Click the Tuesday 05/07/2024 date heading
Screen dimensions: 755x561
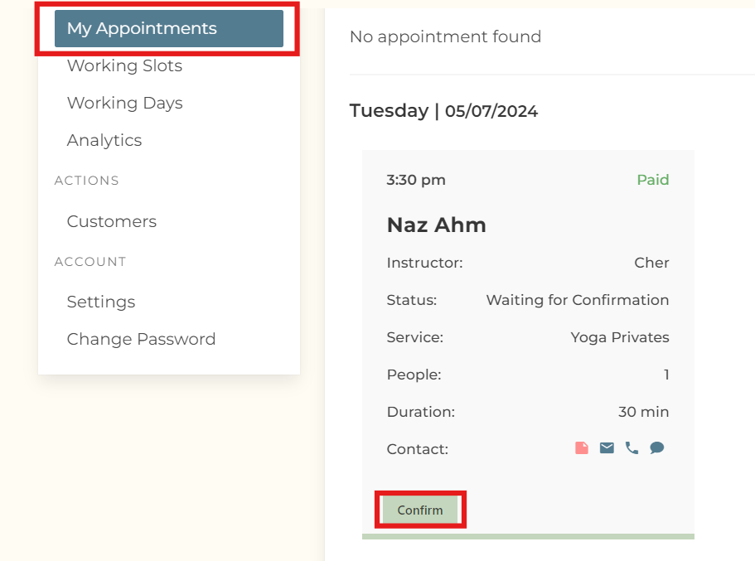[x=443, y=111]
